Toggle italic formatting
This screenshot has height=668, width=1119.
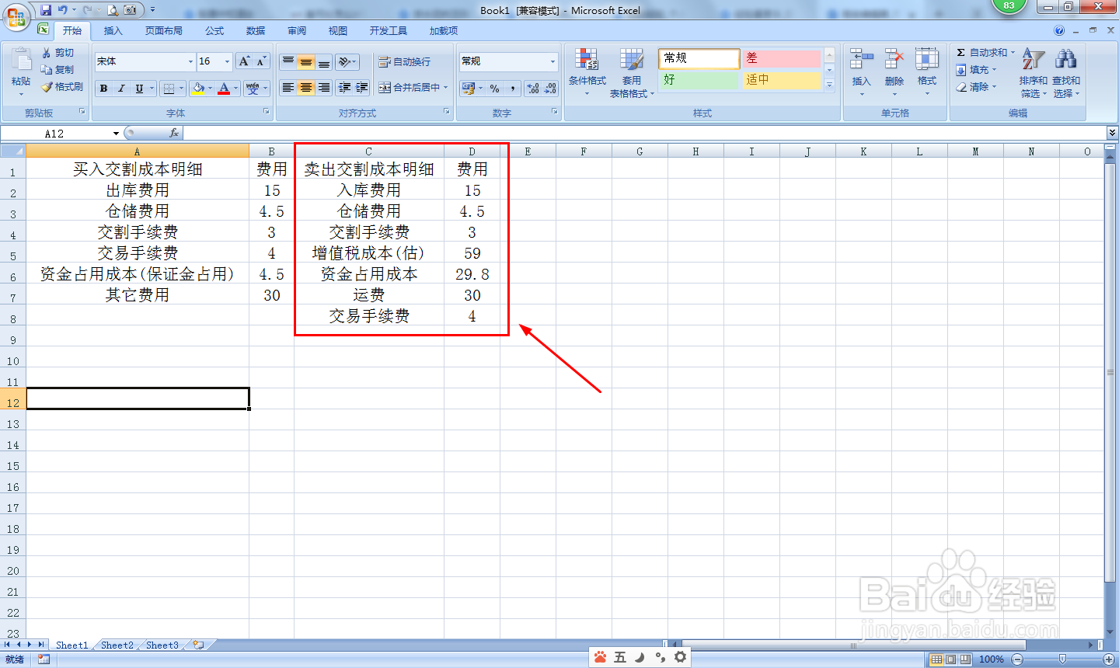click(x=120, y=88)
